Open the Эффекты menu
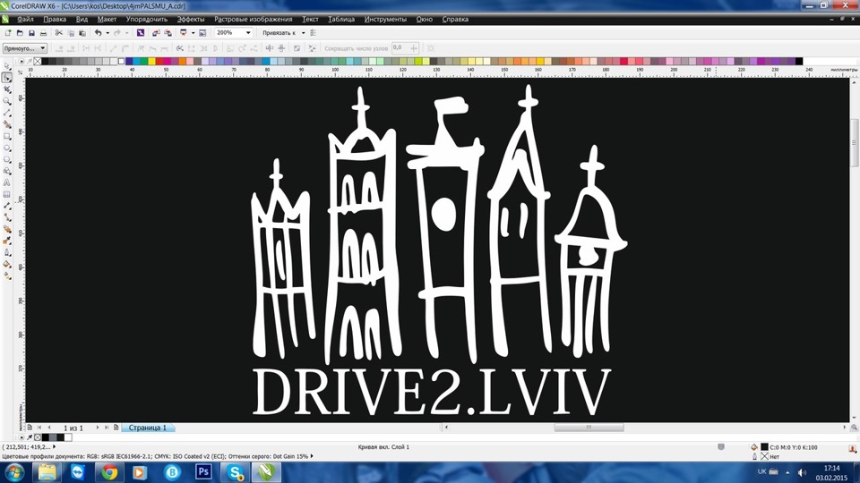The width and height of the screenshot is (860, 483). click(x=190, y=19)
